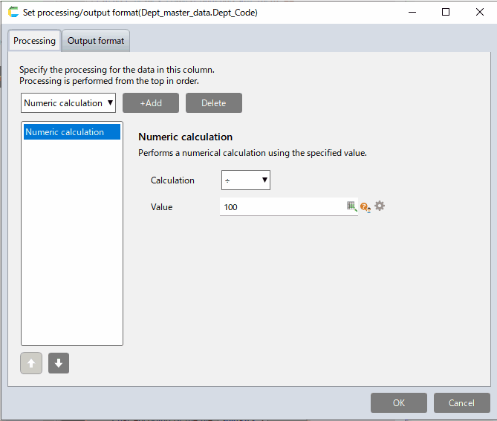This screenshot has height=421, width=497.
Task: Click the Delete button
Action: 213,103
